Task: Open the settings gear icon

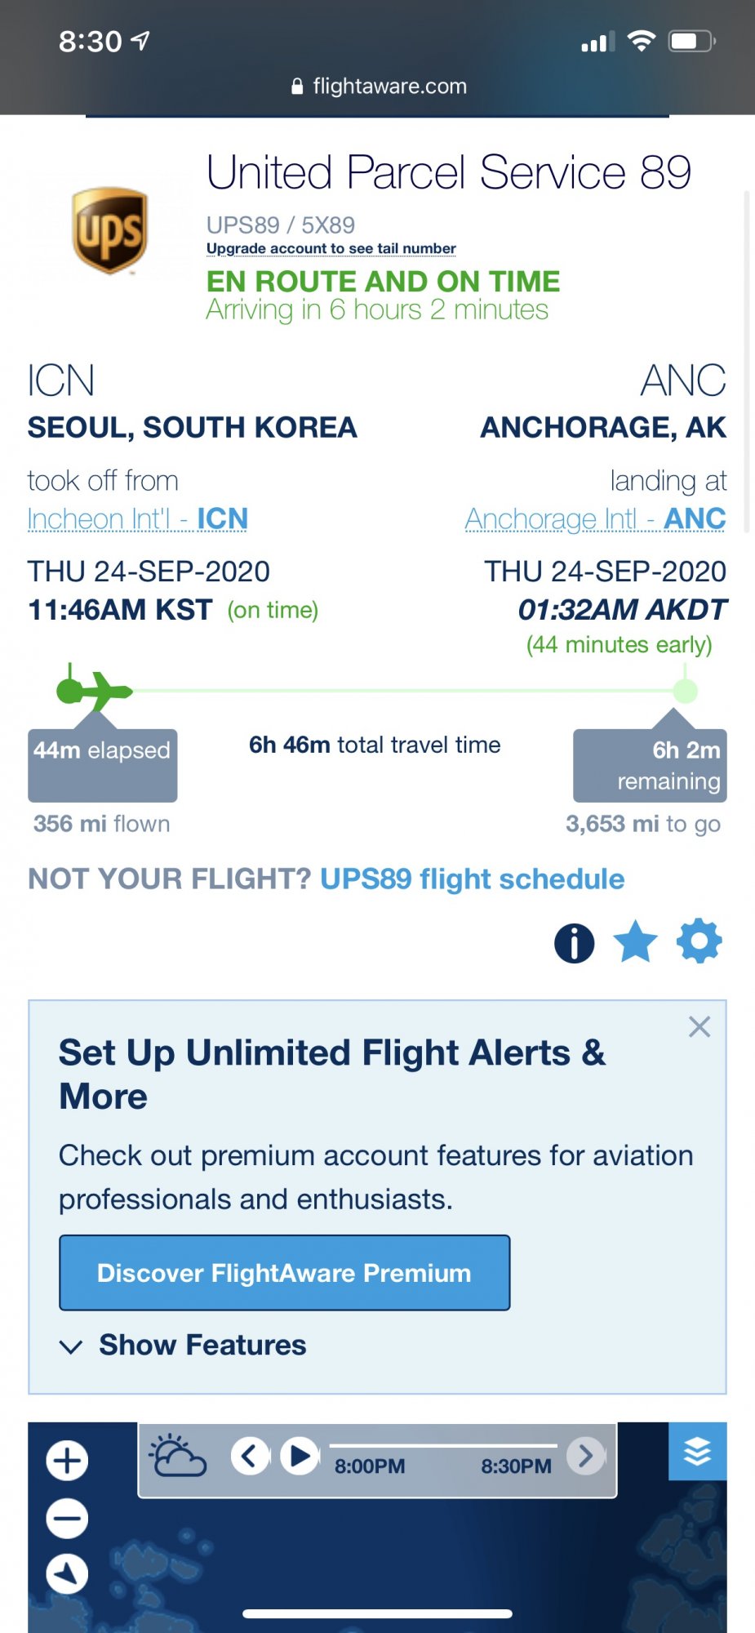Action: (699, 941)
